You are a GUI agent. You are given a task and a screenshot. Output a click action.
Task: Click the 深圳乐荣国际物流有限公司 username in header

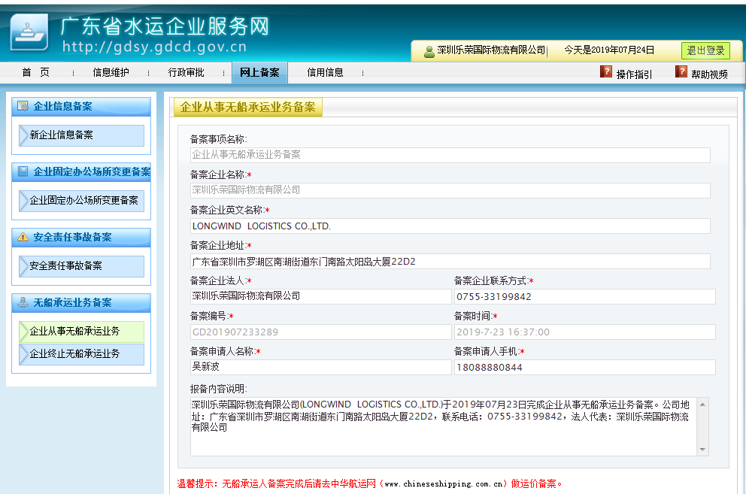(x=491, y=50)
